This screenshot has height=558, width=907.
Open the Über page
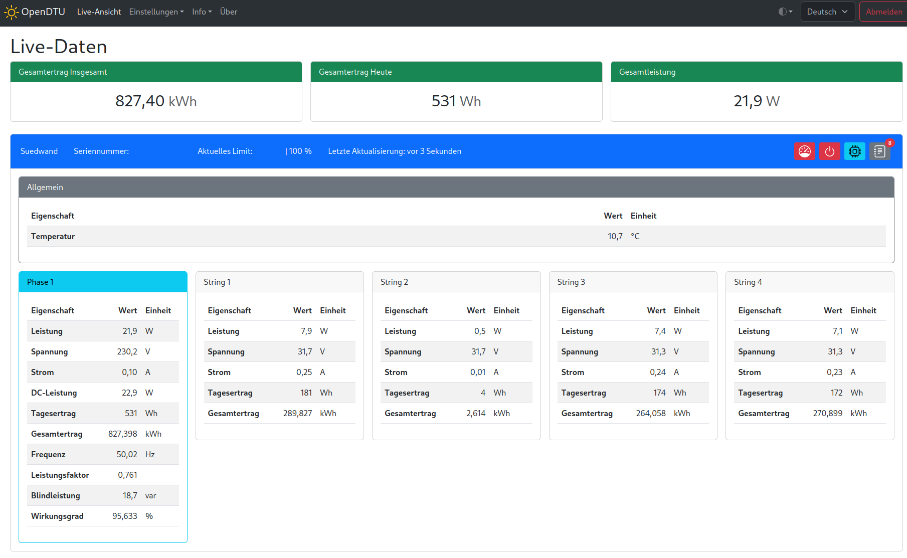tap(229, 12)
